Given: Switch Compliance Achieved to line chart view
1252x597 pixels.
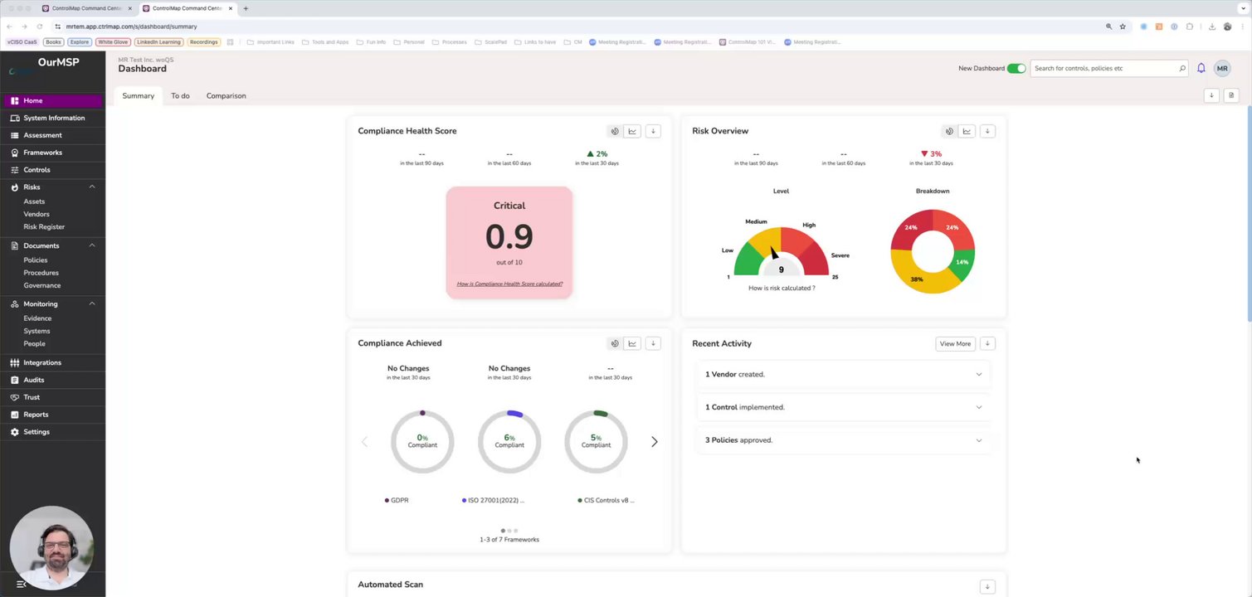Looking at the screenshot, I should 632,343.
